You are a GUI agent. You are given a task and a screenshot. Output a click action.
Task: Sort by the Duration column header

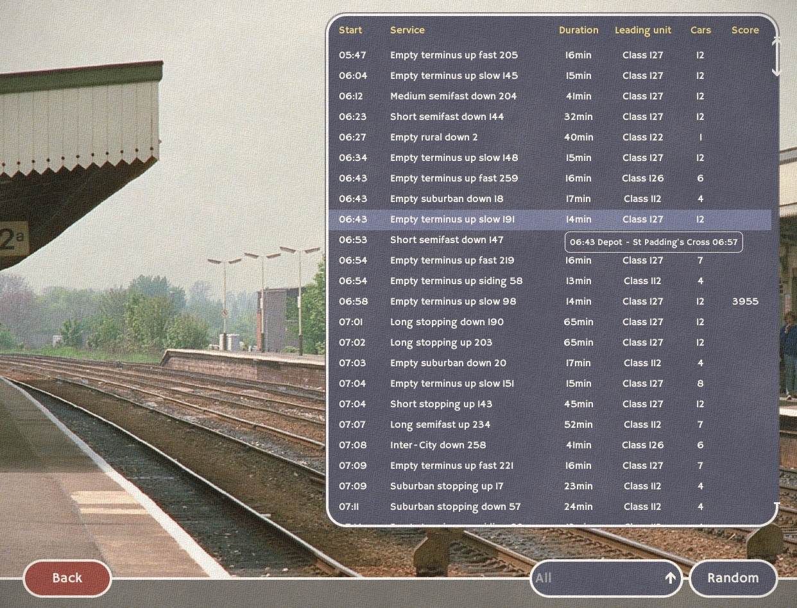[x=579, y=30]
